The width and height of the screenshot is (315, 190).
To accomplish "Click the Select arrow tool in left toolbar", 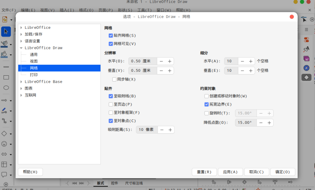I will [6, 31].
